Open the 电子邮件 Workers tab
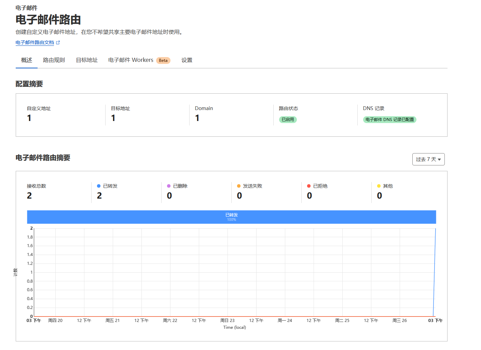The height and width of the screenshot is (350, 481). tap(131, 60)
